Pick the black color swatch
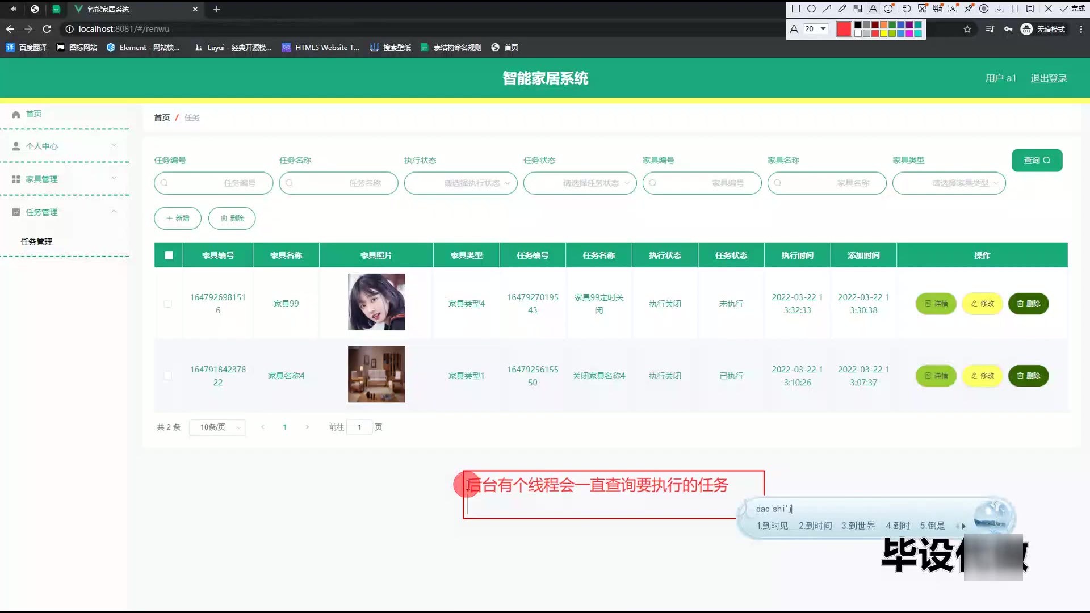The image size is (1090, 613). pos(858,25)
